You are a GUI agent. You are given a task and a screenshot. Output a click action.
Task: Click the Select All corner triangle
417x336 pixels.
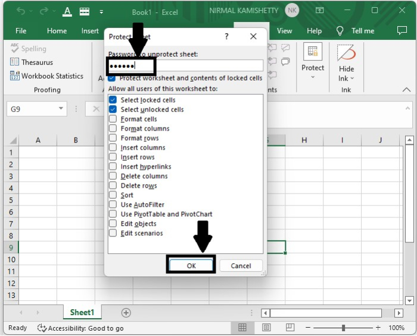[13, 141]
